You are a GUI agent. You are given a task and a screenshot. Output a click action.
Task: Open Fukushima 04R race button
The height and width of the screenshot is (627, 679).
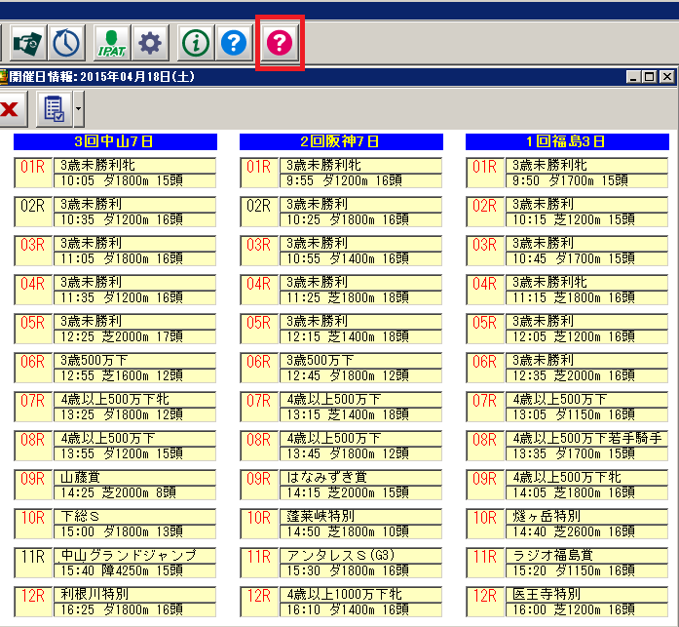point(485,290)
